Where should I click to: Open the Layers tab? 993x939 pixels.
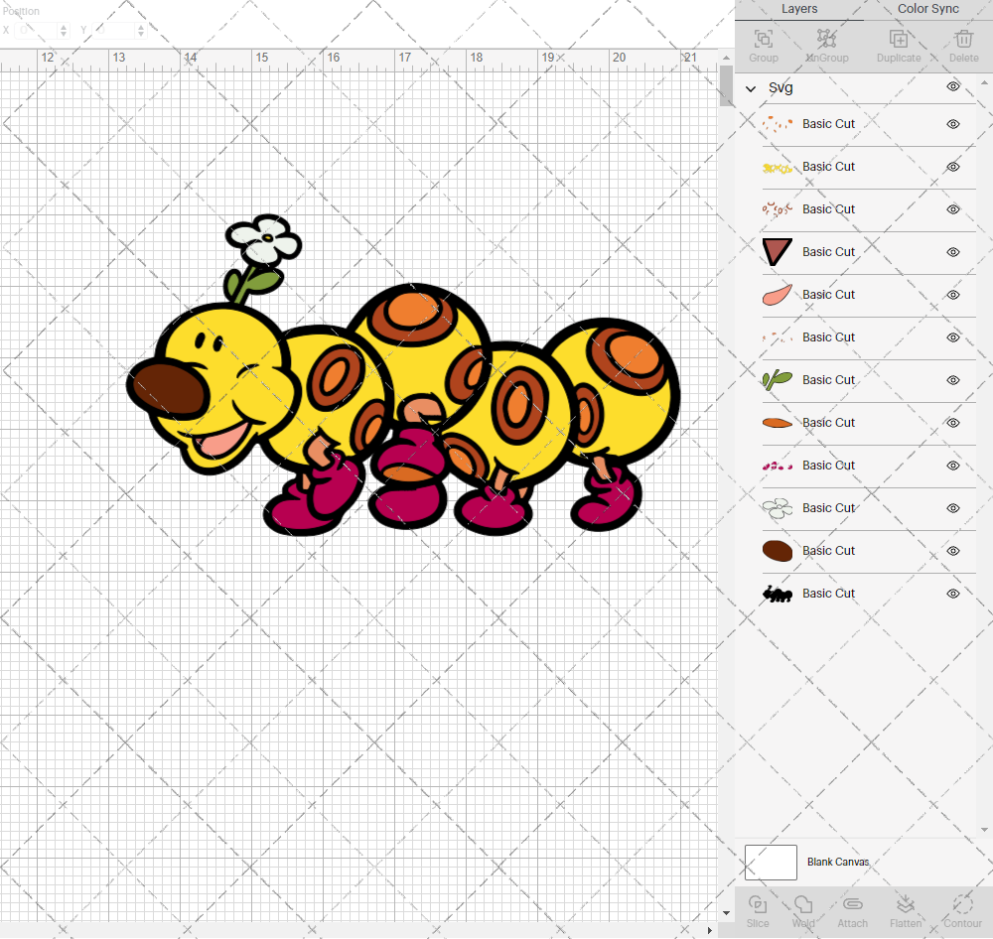pyautogui.click(x=798, y=9)
